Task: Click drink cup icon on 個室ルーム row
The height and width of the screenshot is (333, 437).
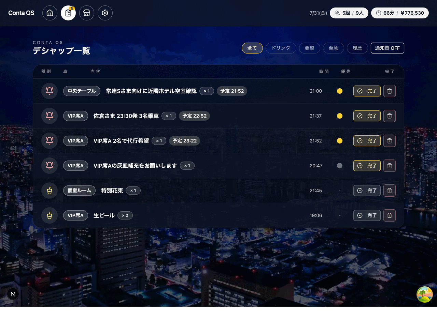Action: pyautogui.click(x=50, y=191)
